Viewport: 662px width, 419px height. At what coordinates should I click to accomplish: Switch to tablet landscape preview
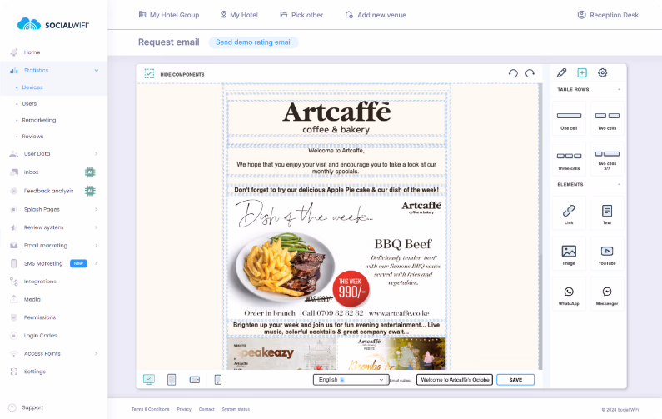(195, 380)
